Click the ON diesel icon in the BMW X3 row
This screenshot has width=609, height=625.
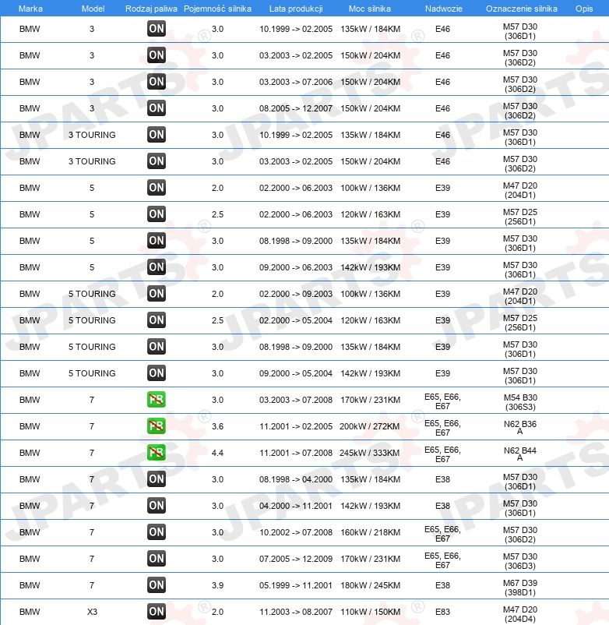point(156,612)
